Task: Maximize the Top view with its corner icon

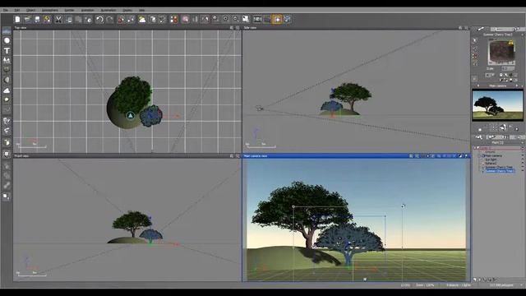Action: point(238,28)
